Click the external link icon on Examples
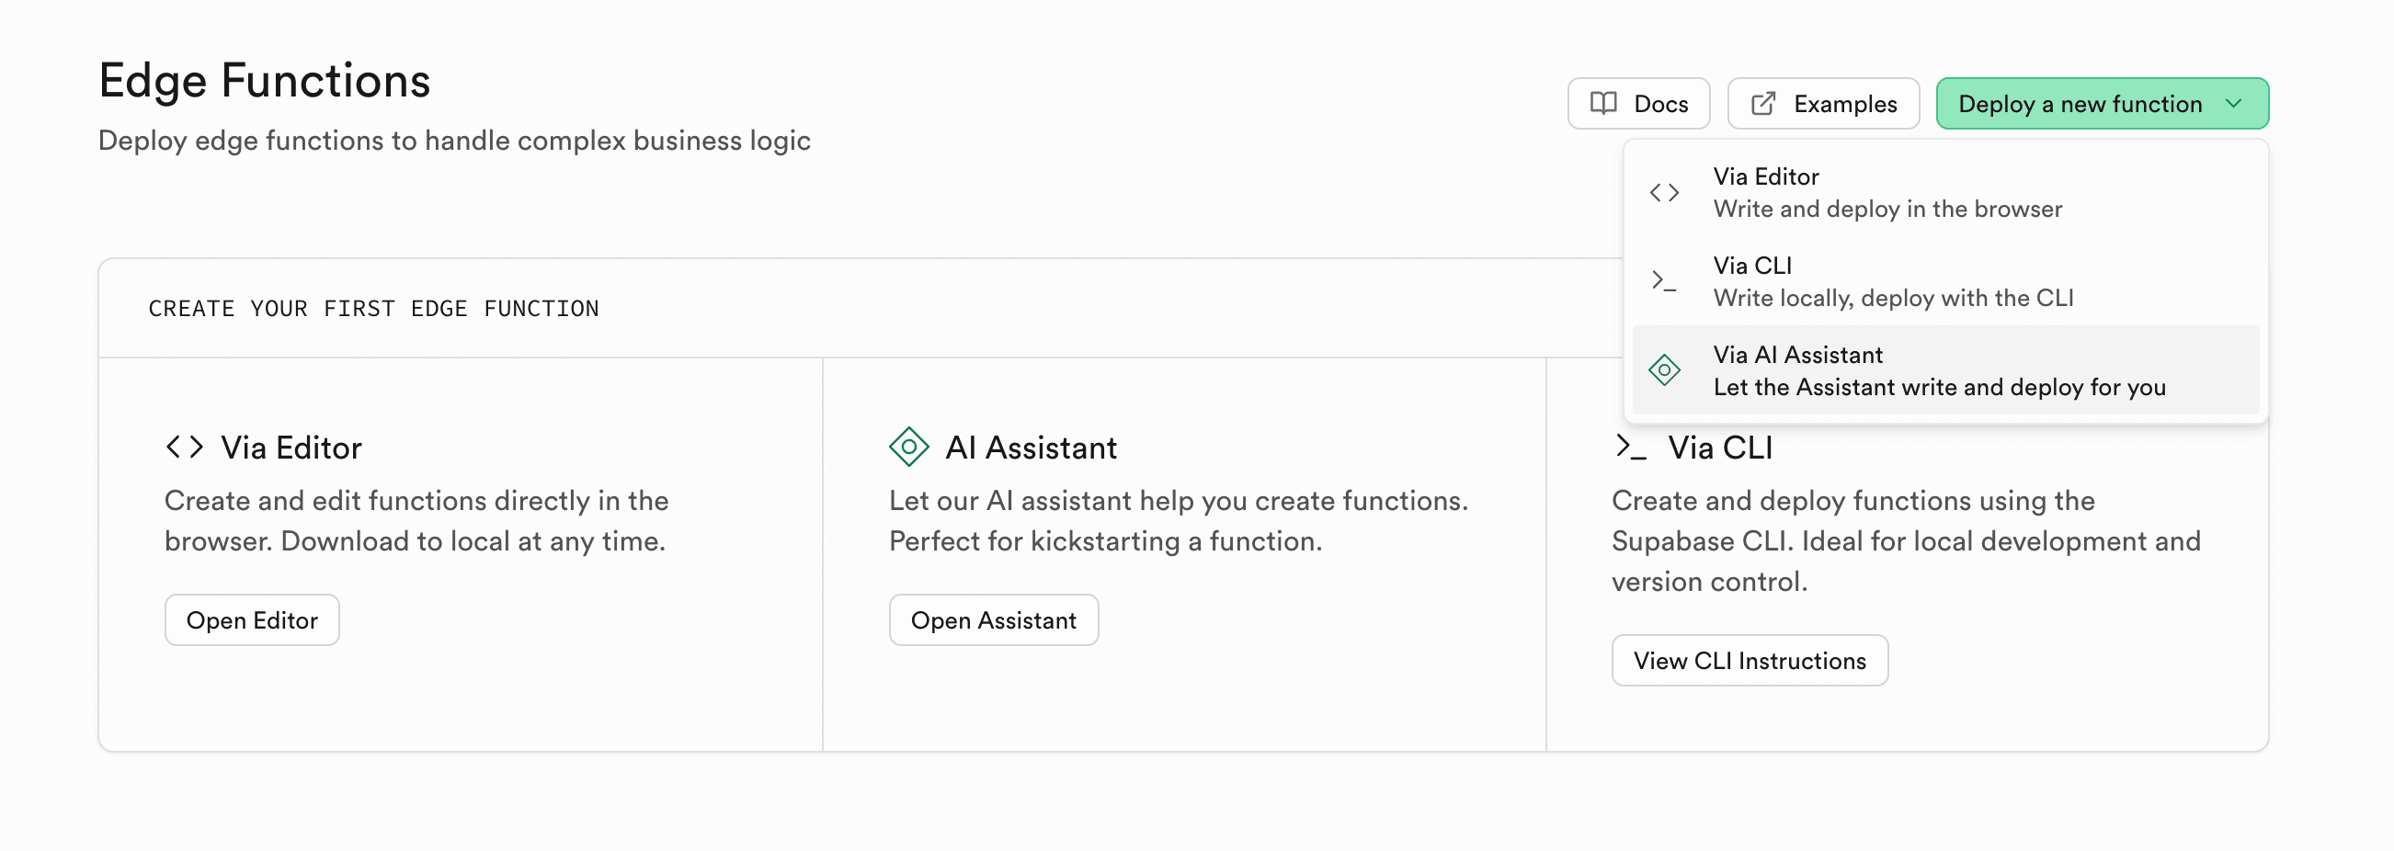 pyautogui.click(x=1764, y=103)
